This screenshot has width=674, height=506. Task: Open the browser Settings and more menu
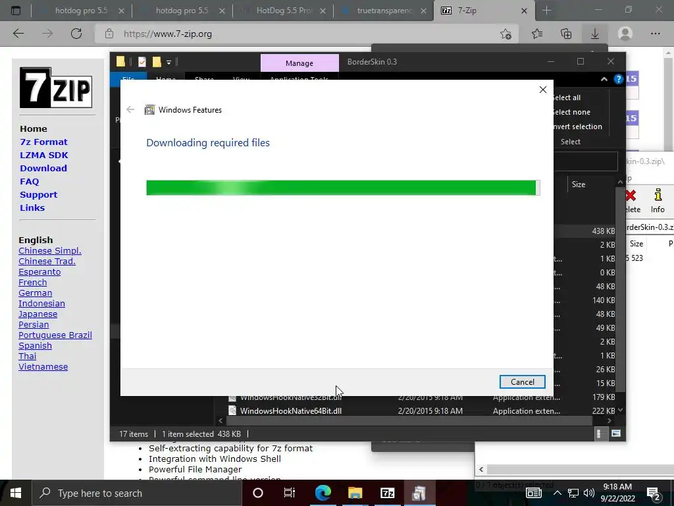coord(655,34)
